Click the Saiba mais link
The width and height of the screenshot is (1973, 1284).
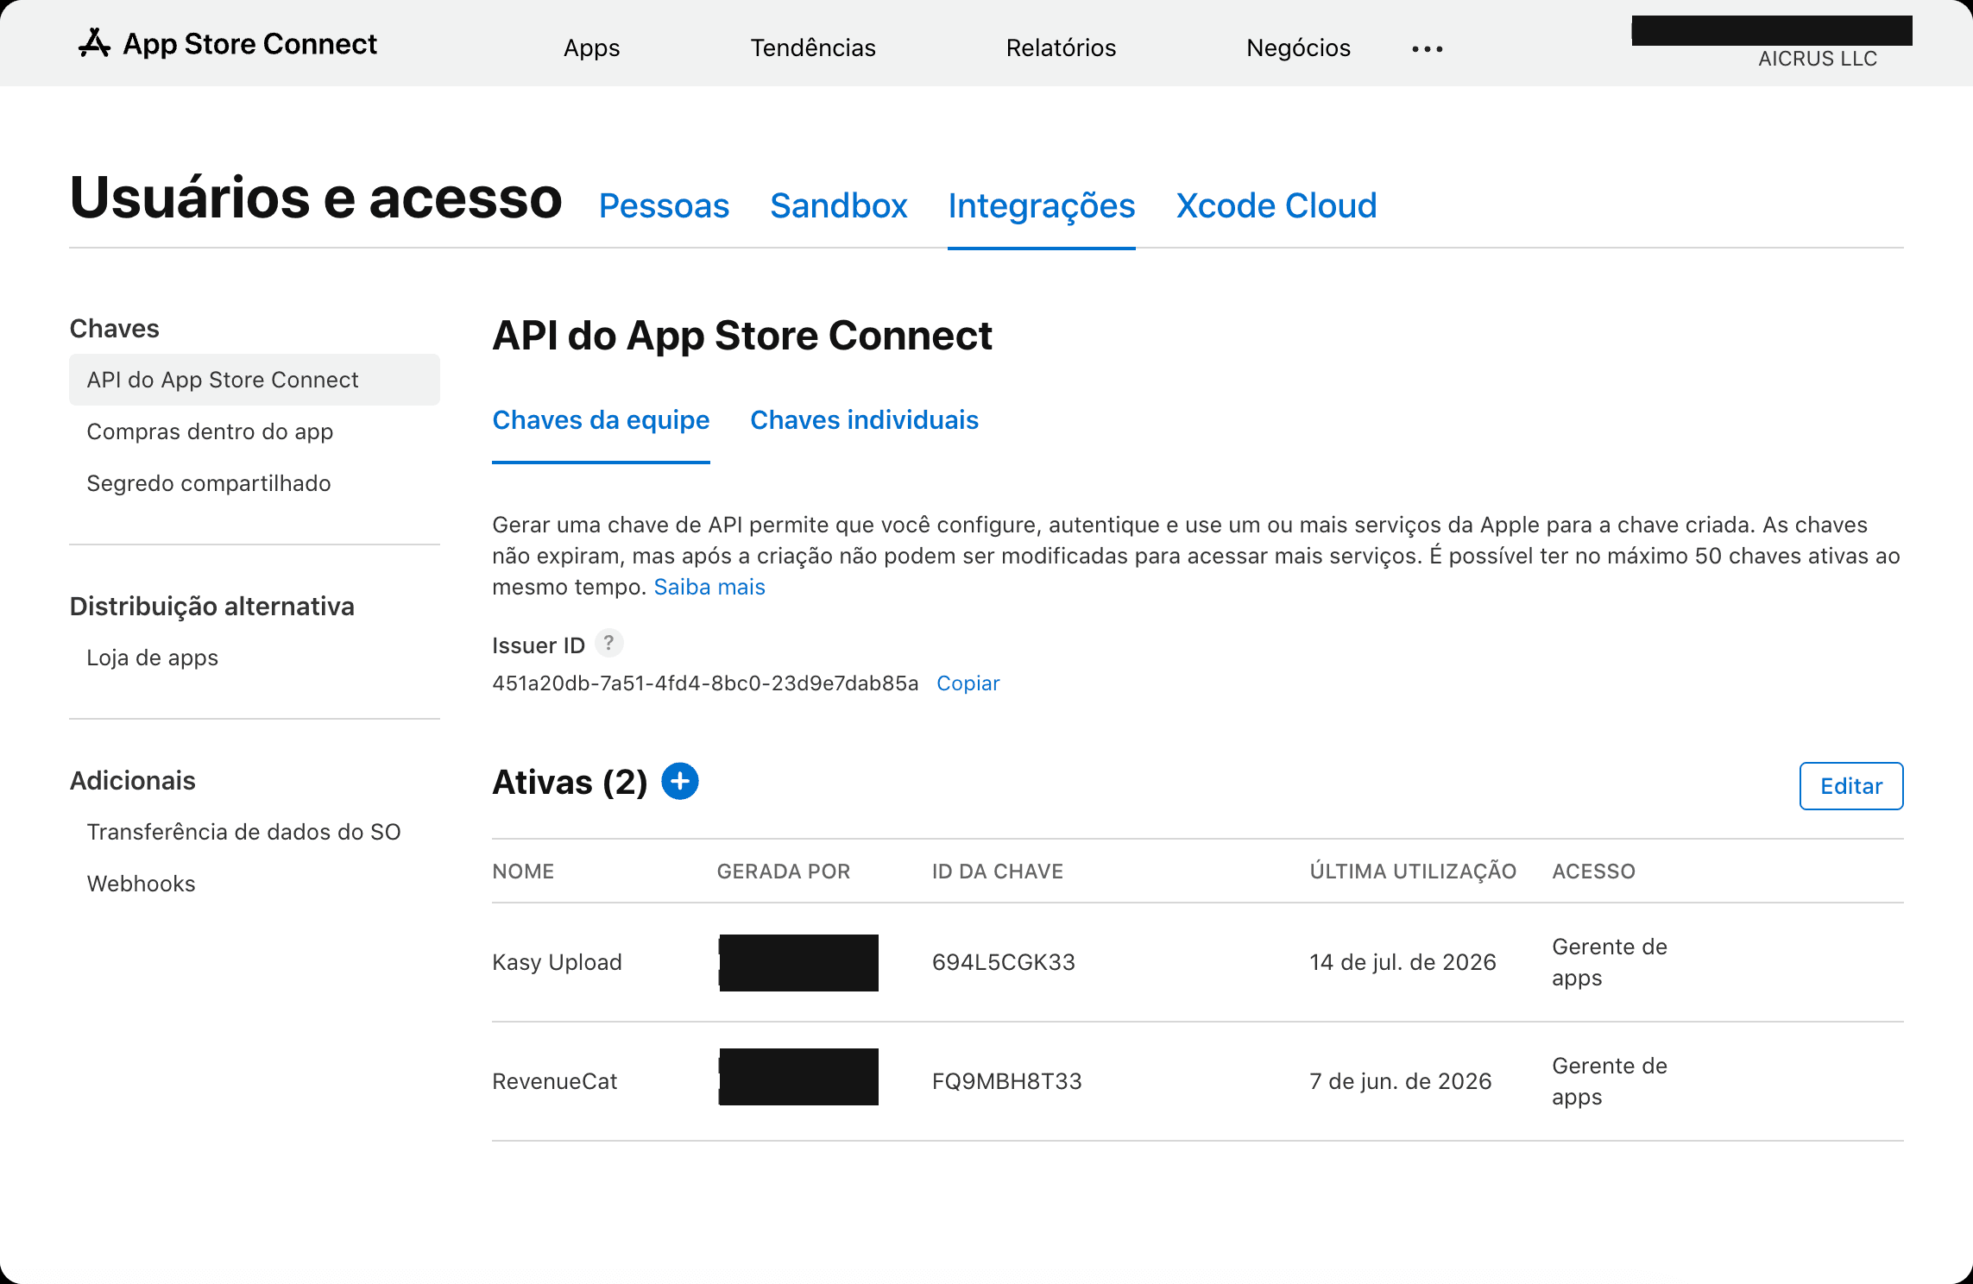pos(709,587)
